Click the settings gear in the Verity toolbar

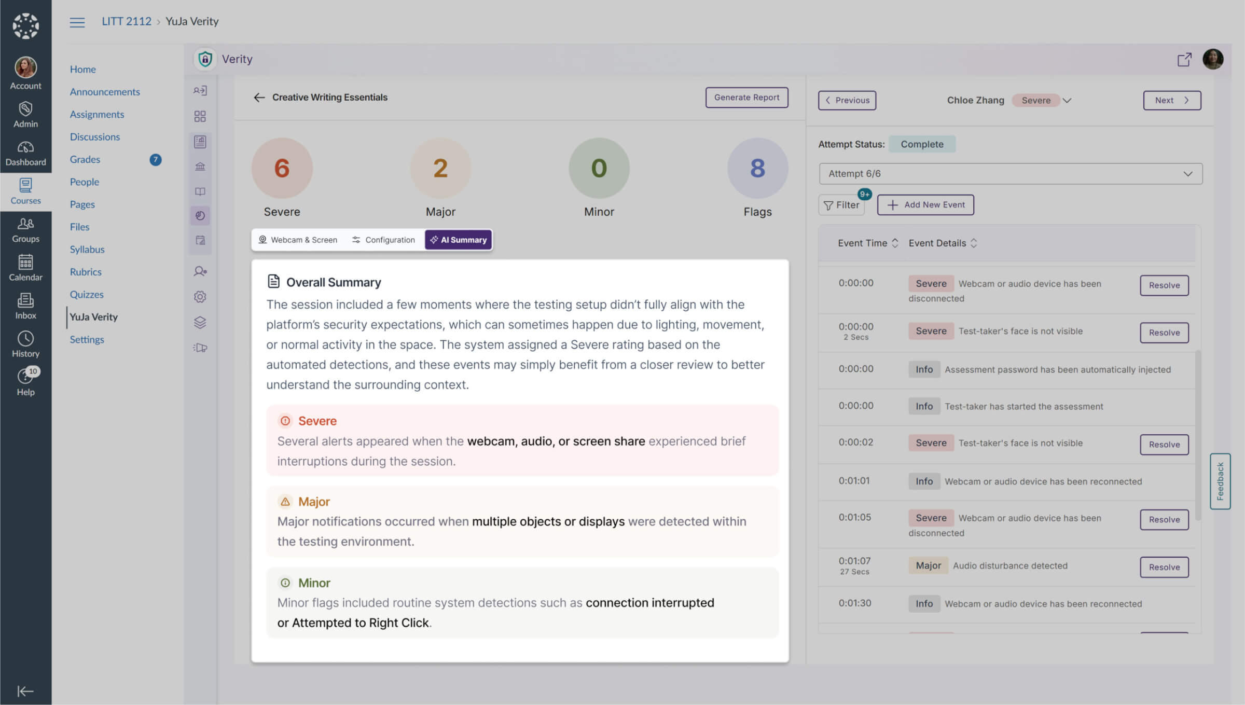(200, 297)
